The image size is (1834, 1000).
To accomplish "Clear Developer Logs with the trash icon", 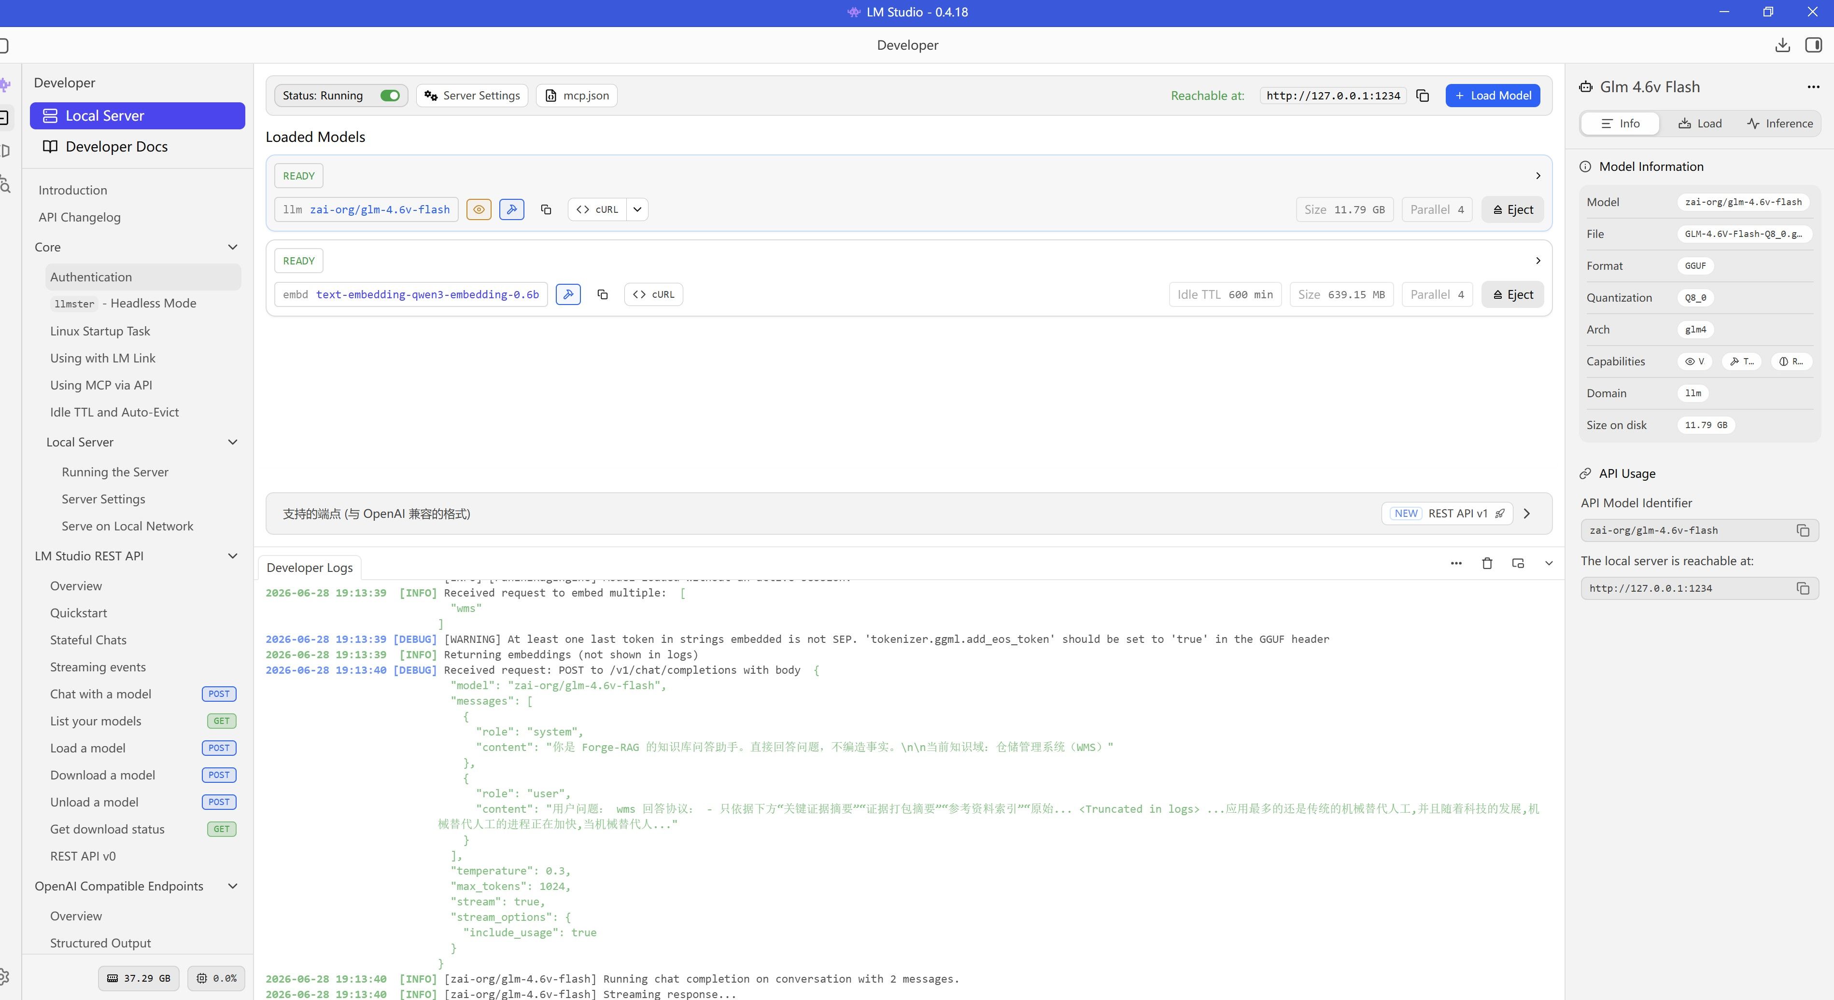I will tap(1487, 563).
